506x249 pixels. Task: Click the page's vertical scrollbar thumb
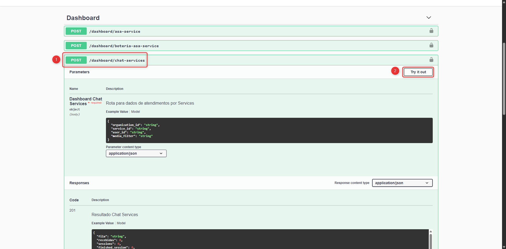[504, 79]
